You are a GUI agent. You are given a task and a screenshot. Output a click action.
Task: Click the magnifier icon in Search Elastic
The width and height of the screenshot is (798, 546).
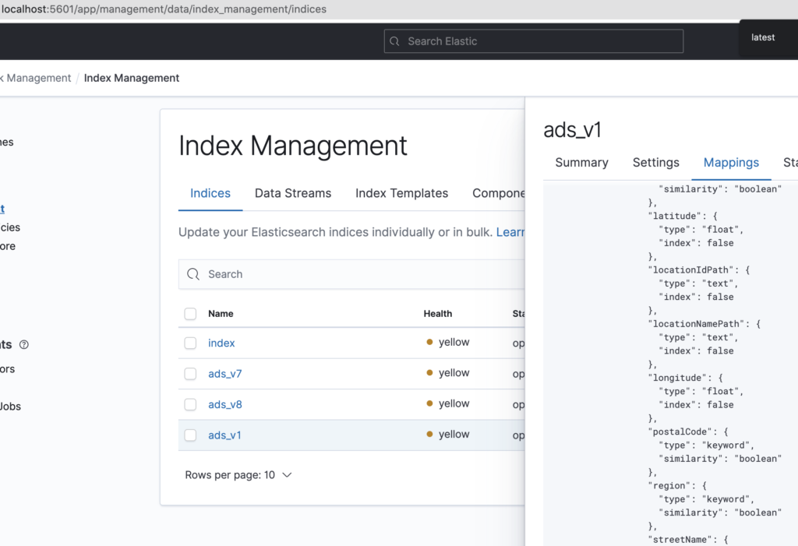pos(394,41)
